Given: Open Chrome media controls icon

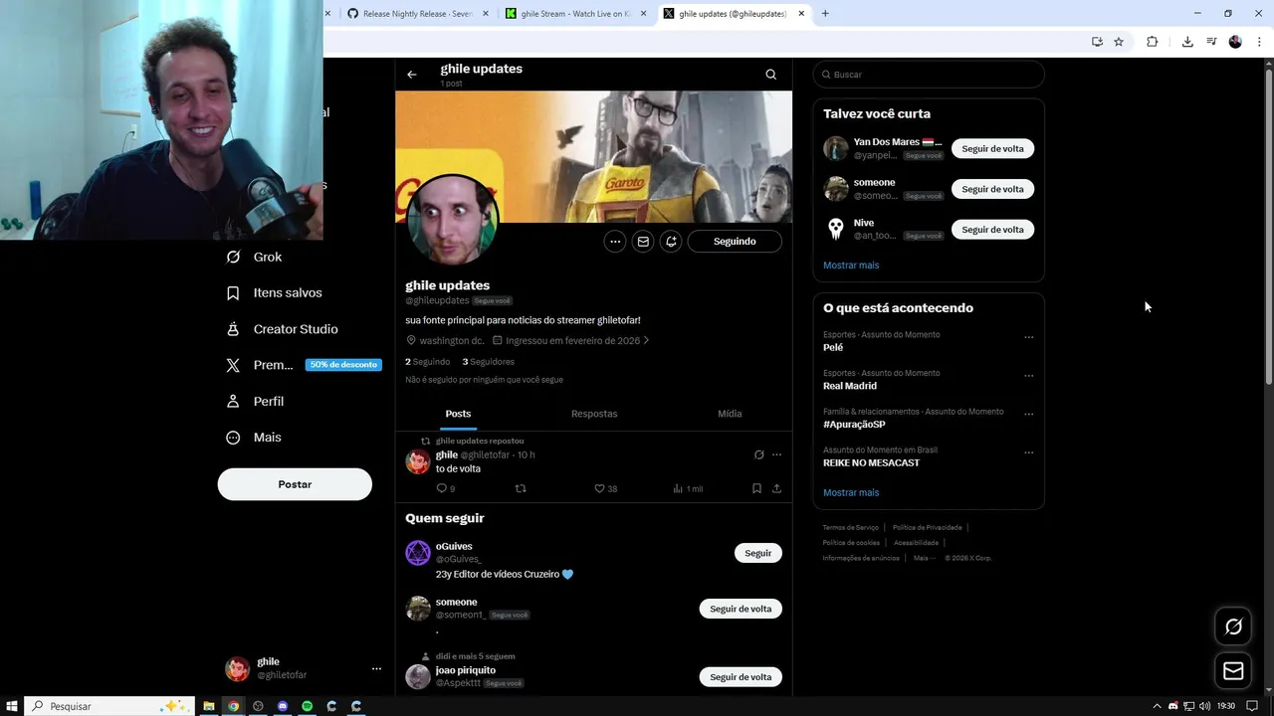Looking at the screenshot, I should [x=1211, y=42].
